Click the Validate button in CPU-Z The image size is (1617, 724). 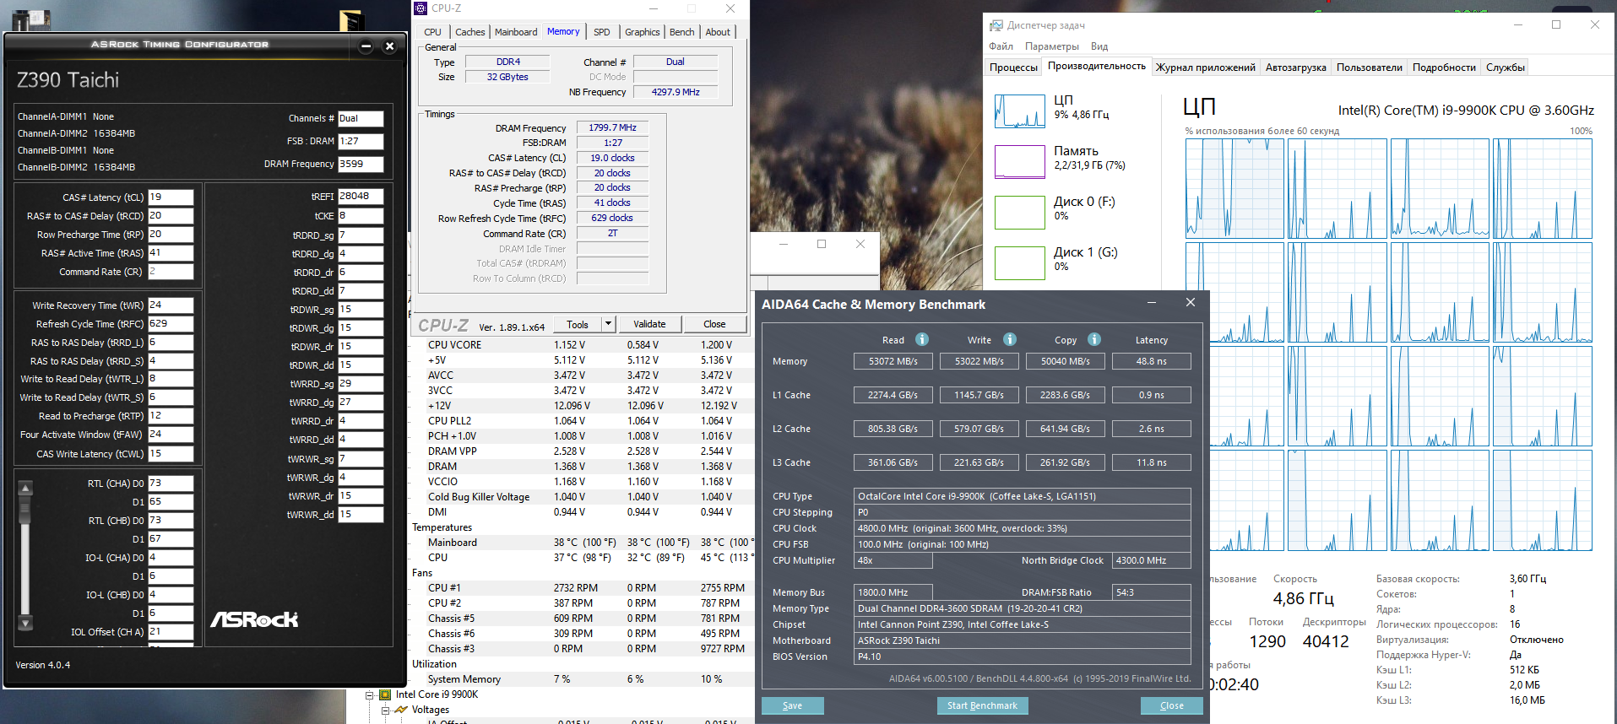[x=649, y=324]
